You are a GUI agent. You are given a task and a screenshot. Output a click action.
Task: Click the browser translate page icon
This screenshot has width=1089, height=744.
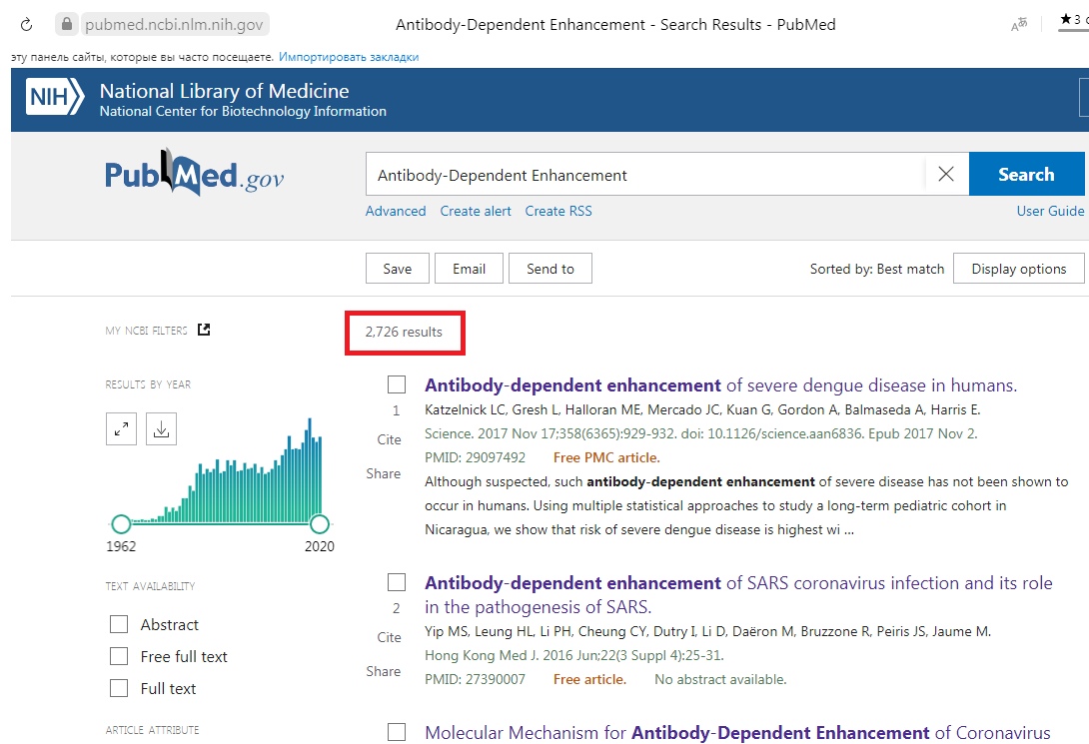1019,24
